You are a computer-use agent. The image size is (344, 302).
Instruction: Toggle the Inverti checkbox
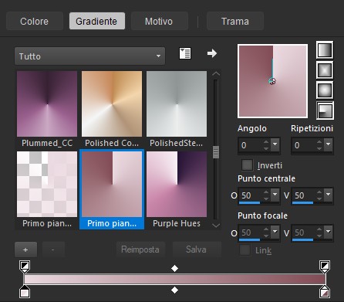pyautogui.click(x=247, y=165)
